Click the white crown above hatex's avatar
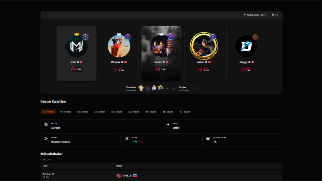The width and height of the screenshot is (322, 181). coord(161,34)
